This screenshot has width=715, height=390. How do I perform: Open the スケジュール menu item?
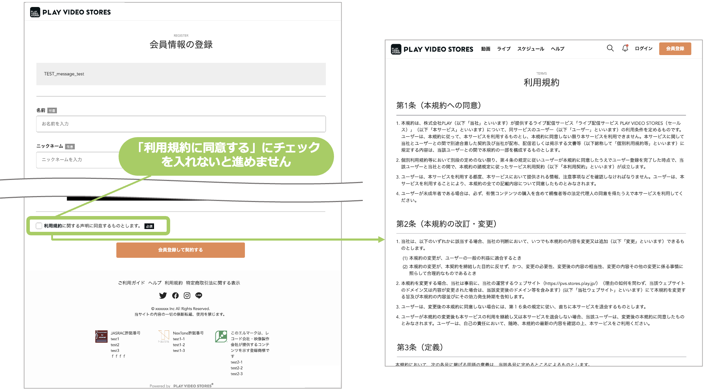tap(531, 49)
